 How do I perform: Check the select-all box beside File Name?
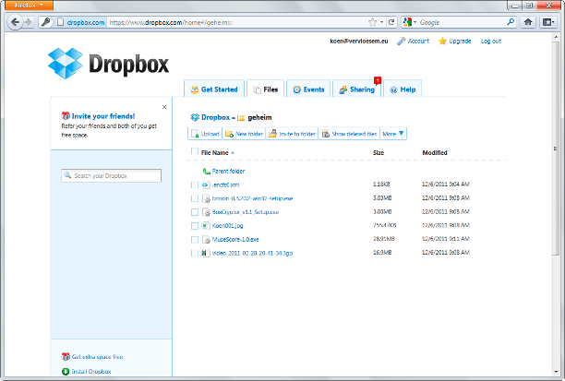(x=195, y=151)
